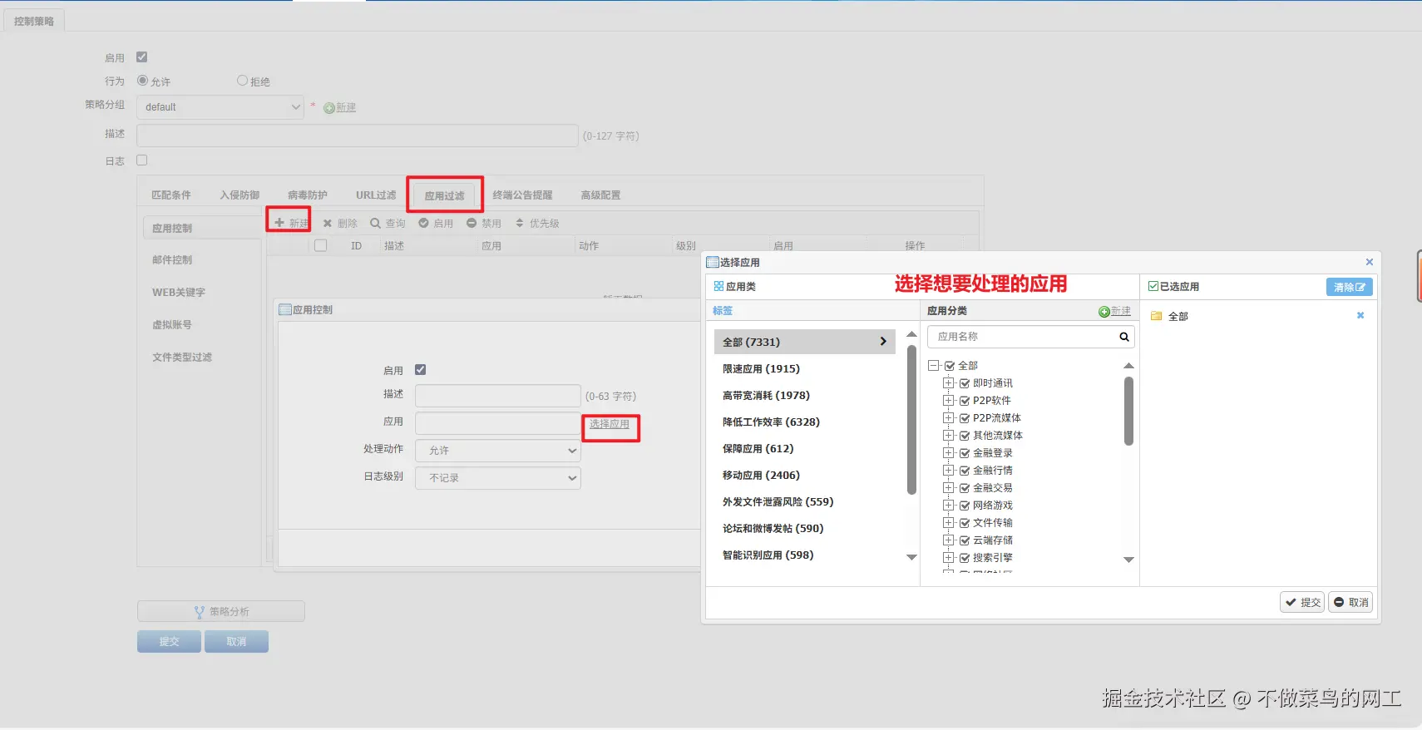Select 拒绝 radio button for 行为
Viewport: 1422px width, 730px height.
pos(243,81)
